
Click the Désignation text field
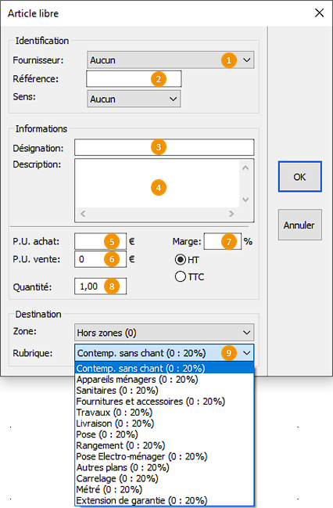[164, 147]
